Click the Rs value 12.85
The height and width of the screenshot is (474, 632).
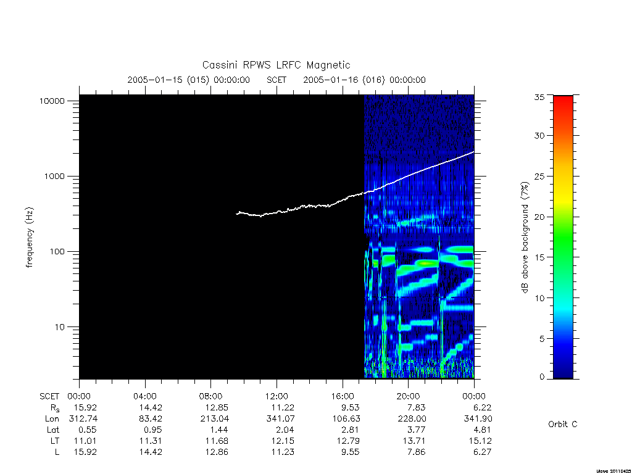click(x=217, y=407)
